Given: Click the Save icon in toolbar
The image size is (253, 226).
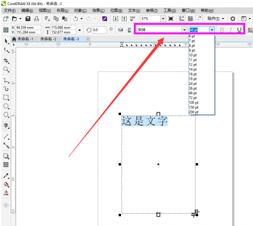Looking at the screenshot, I should [28, 18].
